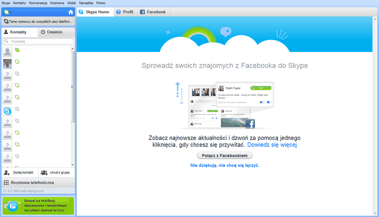Click the scroll down arrow of the contact list
The width and height of the screenshot is (379, 217).
72,165
